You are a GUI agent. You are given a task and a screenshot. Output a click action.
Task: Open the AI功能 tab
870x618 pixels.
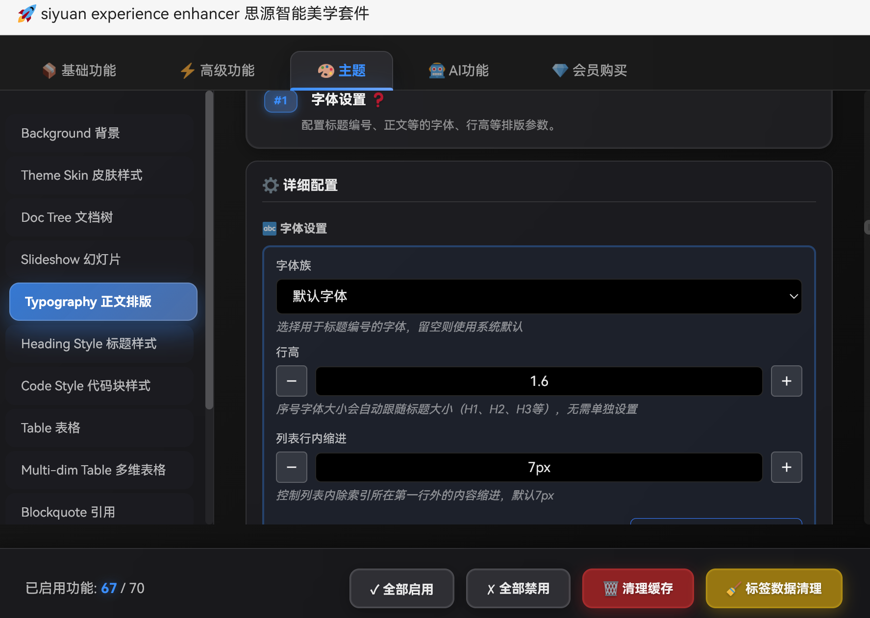(x=459, y=71)
